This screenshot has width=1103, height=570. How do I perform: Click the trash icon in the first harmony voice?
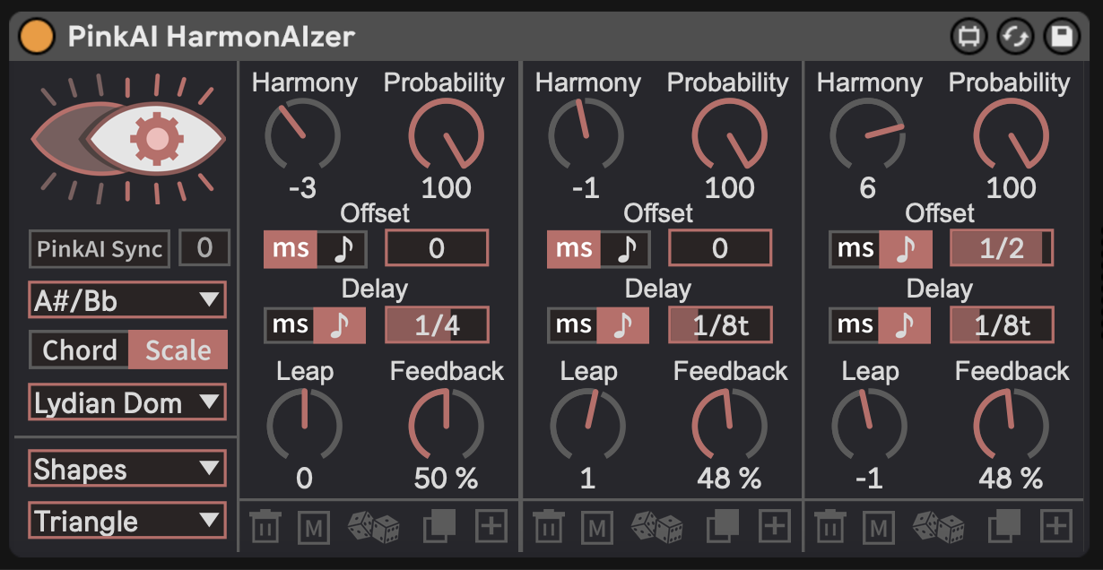(264, 527)
